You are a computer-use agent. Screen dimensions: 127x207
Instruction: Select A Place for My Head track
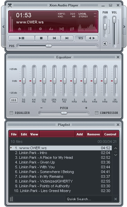click(61, 158)
